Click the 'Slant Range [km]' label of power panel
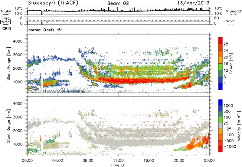 (x=8, y=64)
